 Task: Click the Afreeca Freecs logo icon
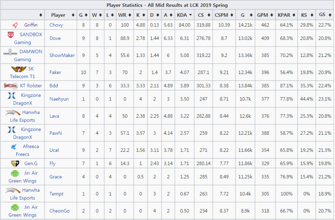click(x=14, y=147)
